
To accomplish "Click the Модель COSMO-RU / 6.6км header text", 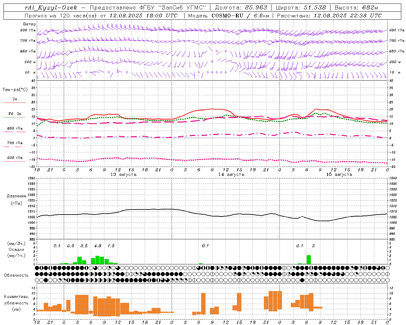I will [x=229, y=16].
